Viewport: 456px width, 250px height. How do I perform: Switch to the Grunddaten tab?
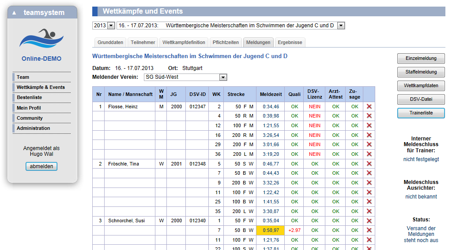(110, 42)
